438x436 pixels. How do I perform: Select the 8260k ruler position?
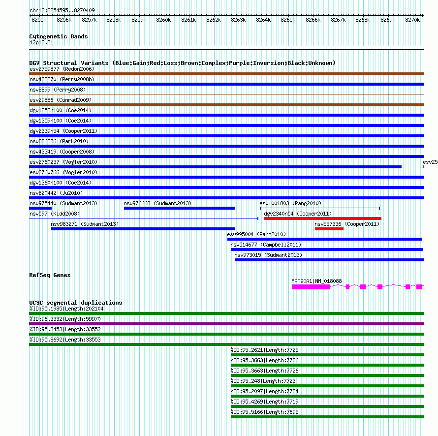[163, 20]
